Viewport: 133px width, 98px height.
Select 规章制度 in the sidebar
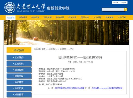coord(19,76)
